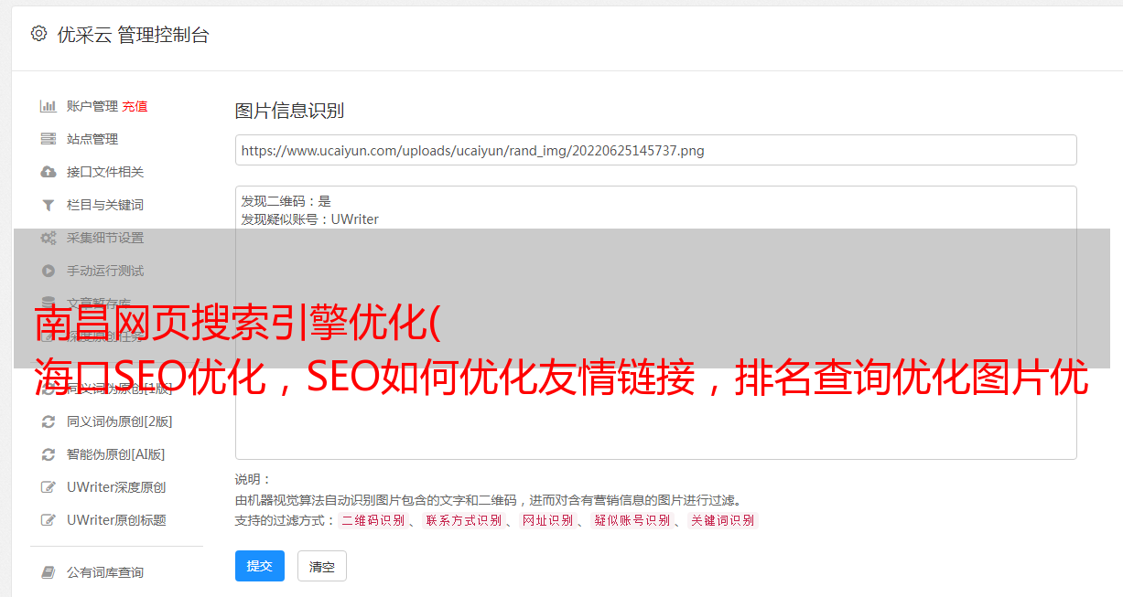Click result line 发现二维码：是
Viewport: 1123px width, 597px height.
[286, 201]
